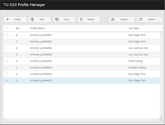The width and height of the screenshot is (165, 125).
Task: Toggle the select-all header checkbox
Action: pyautogui.click(x=7, y=28)
